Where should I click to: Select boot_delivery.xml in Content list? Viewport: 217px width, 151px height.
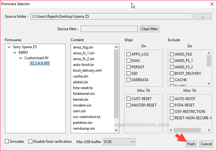pyautogui.click(x=87, y=71)
